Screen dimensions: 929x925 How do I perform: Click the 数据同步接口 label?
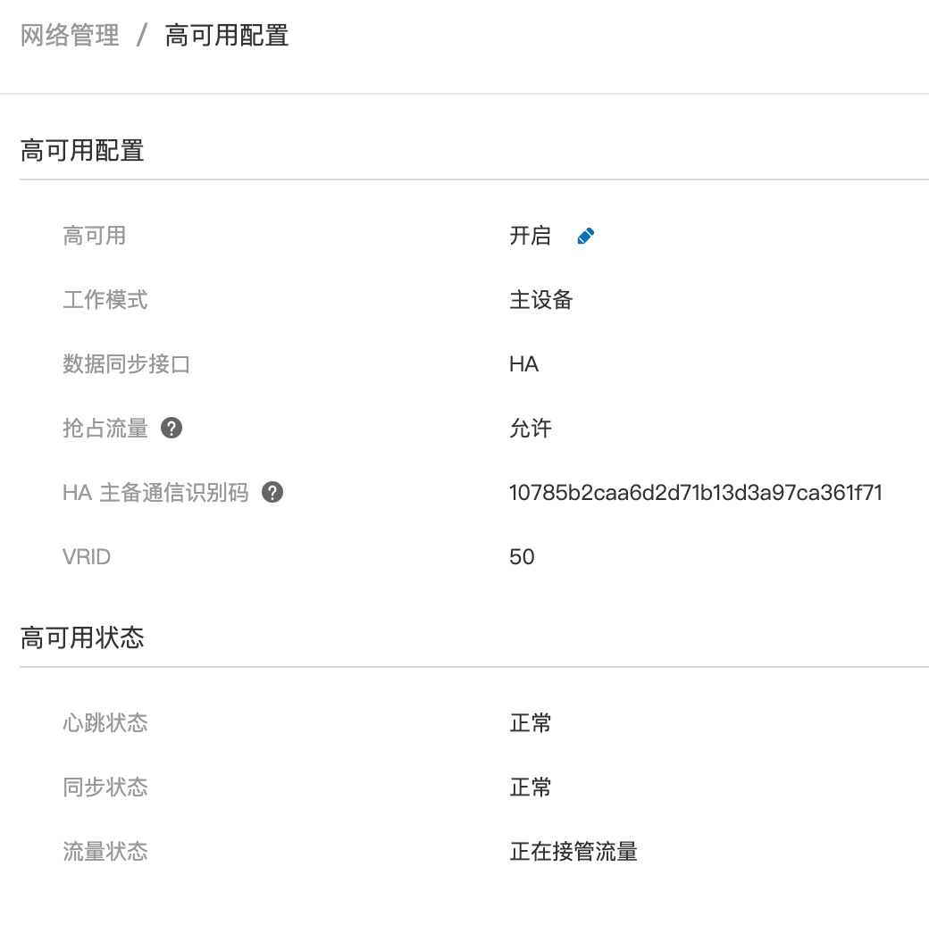(x=126, y=364)
